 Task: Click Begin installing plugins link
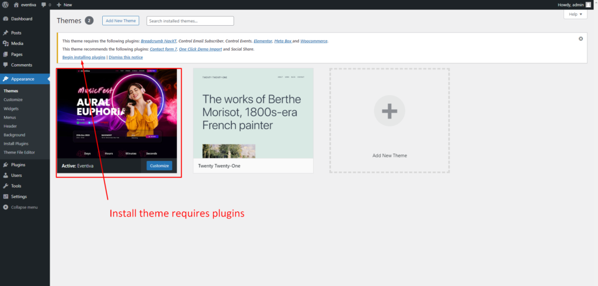[x=84, y=57]
